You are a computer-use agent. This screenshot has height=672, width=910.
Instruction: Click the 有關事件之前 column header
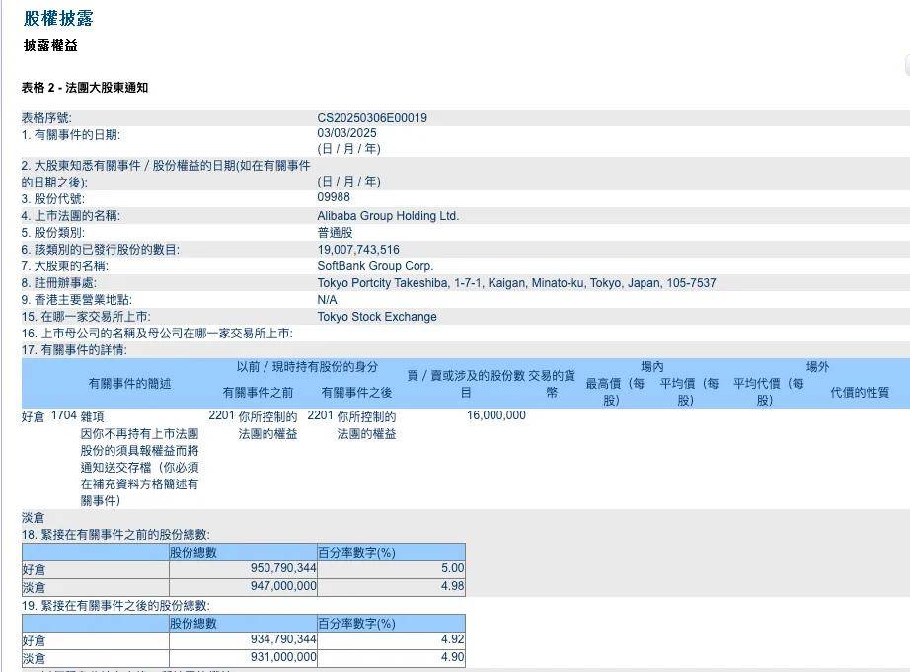[x=259, y=393]
